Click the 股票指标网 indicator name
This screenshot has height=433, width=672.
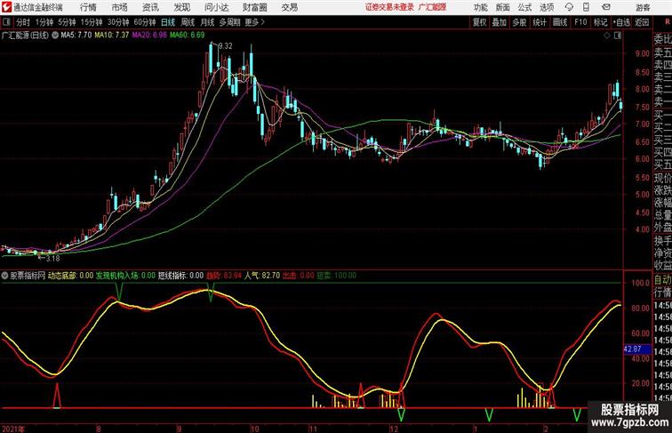point(28,276)
